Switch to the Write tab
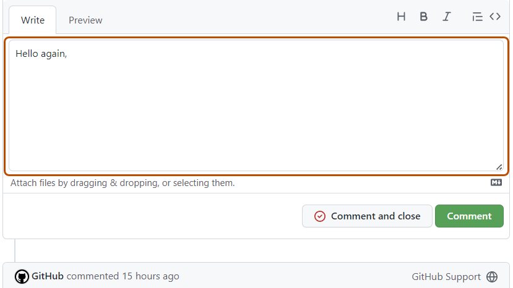 (33, 20)
